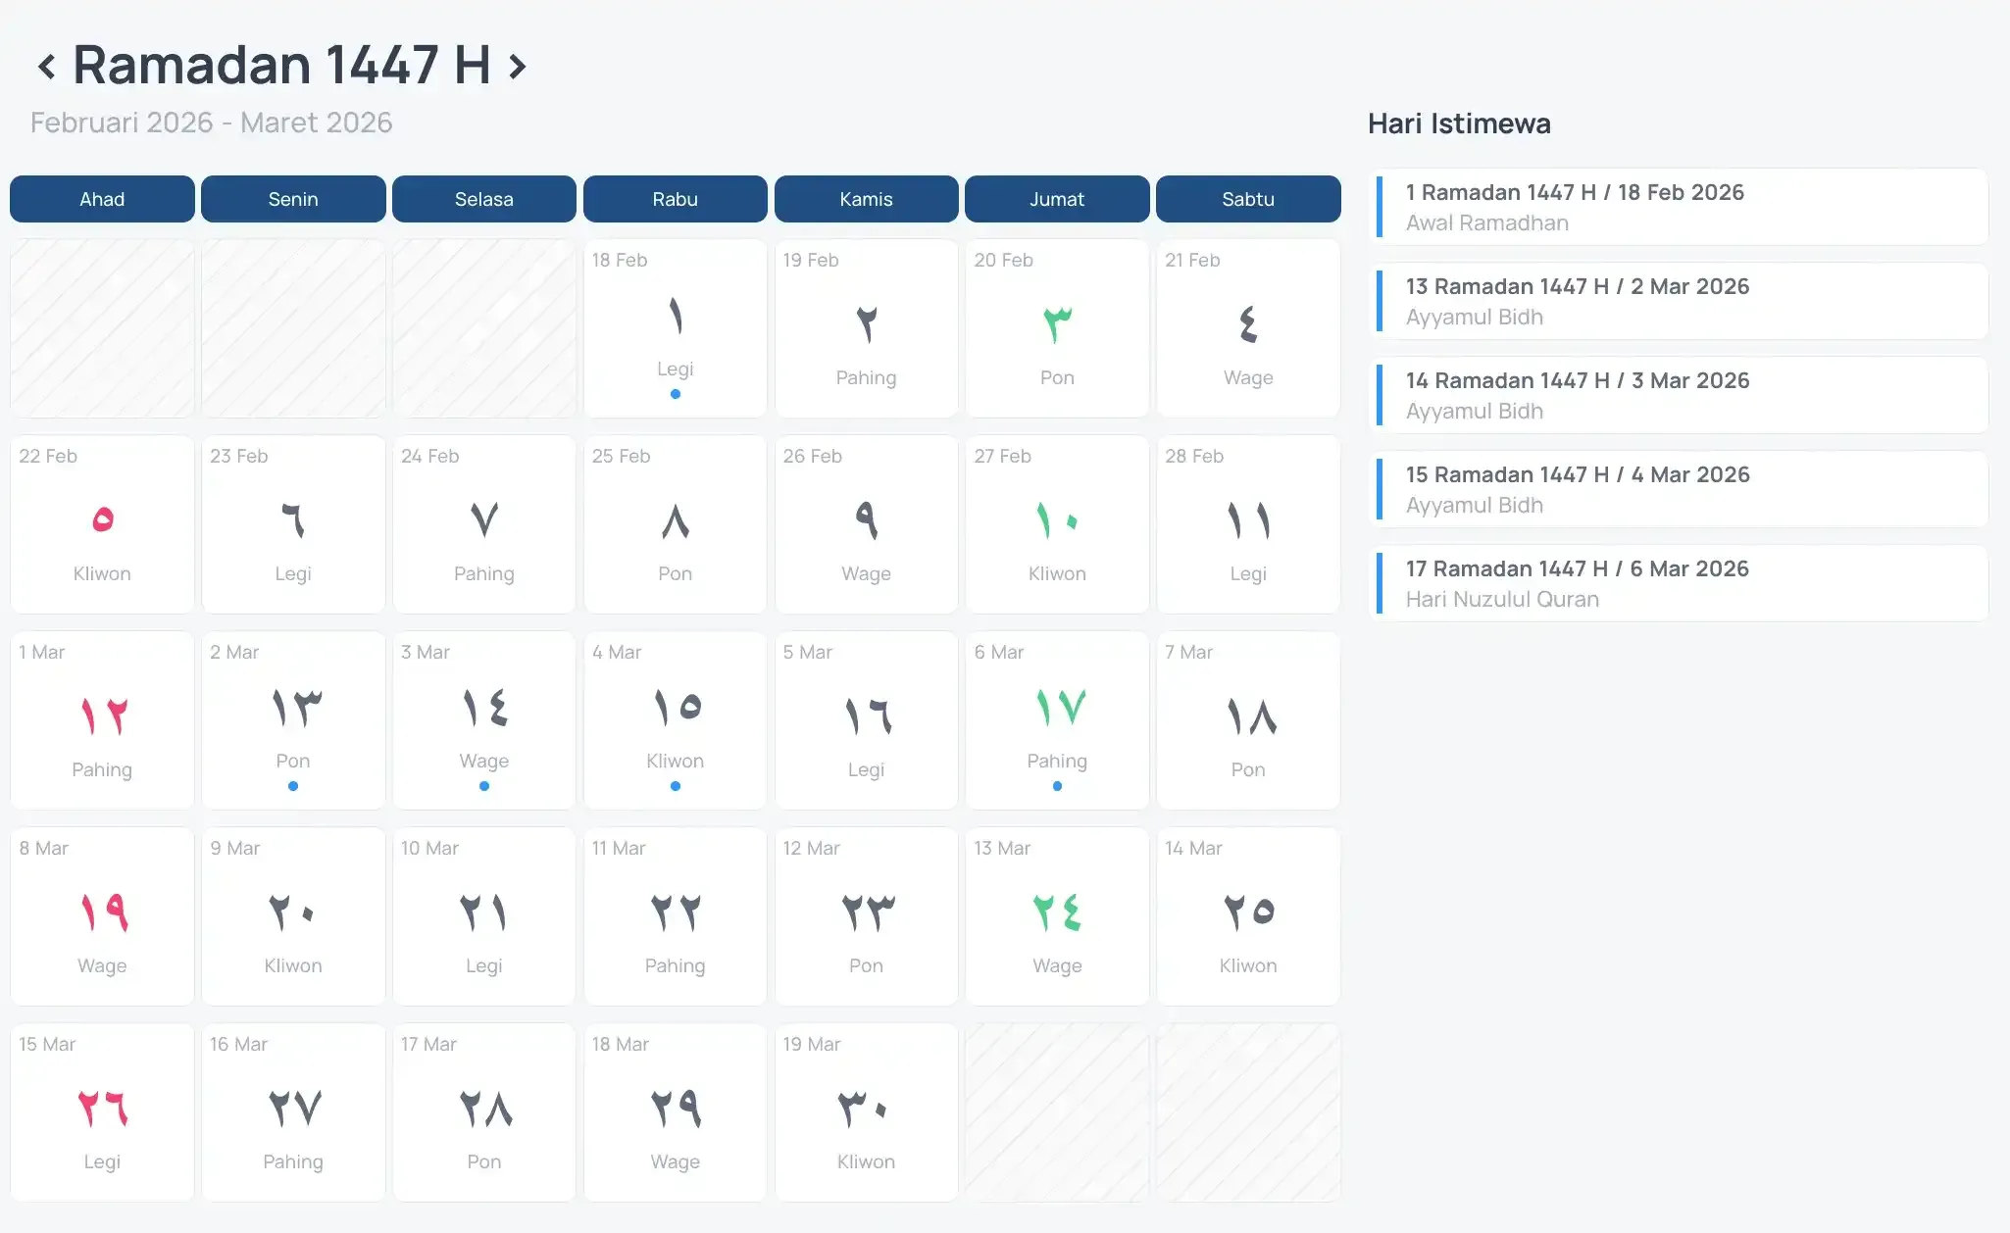Open the Hari Nuzulul Quran entry
2010x1233 pixels.
pyautogui.click(x=1679, y=583)
